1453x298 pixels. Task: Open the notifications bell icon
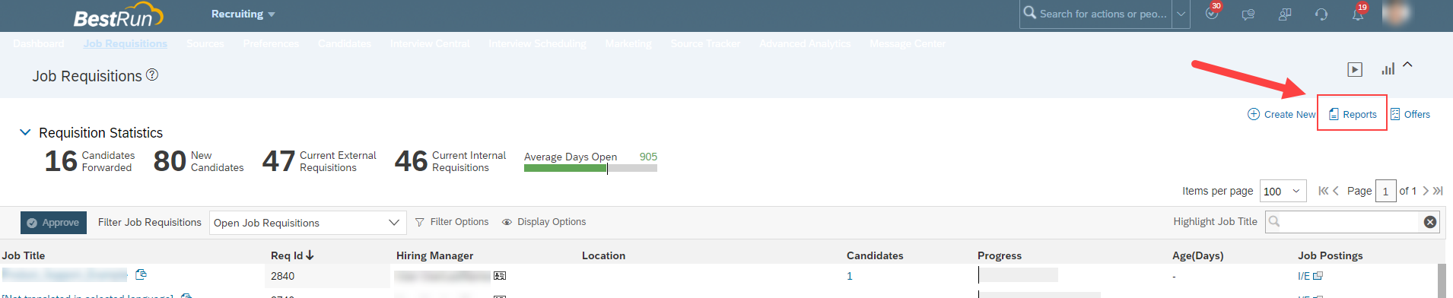pyautogui.click(x=1358, y=14)
